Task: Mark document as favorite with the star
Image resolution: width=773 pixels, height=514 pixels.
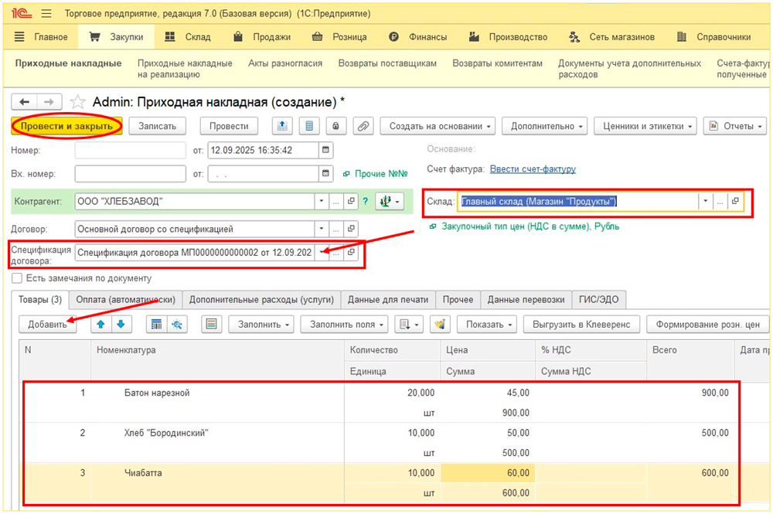Action: (77, 102)
